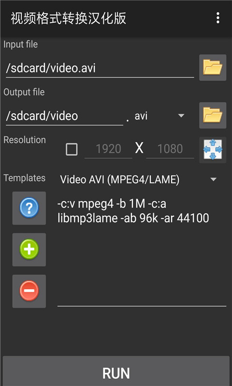232x386 pixels.
Task: Click the Templates dropdown arrow
Action: coord(213,179)
